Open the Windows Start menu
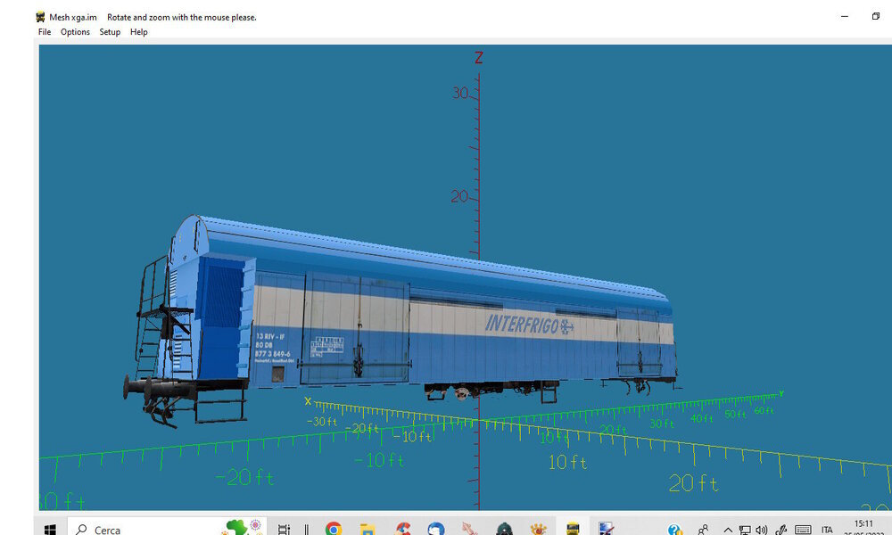This screenshot has height=535, width=892. pyautogui.click(x=50, y=530)
